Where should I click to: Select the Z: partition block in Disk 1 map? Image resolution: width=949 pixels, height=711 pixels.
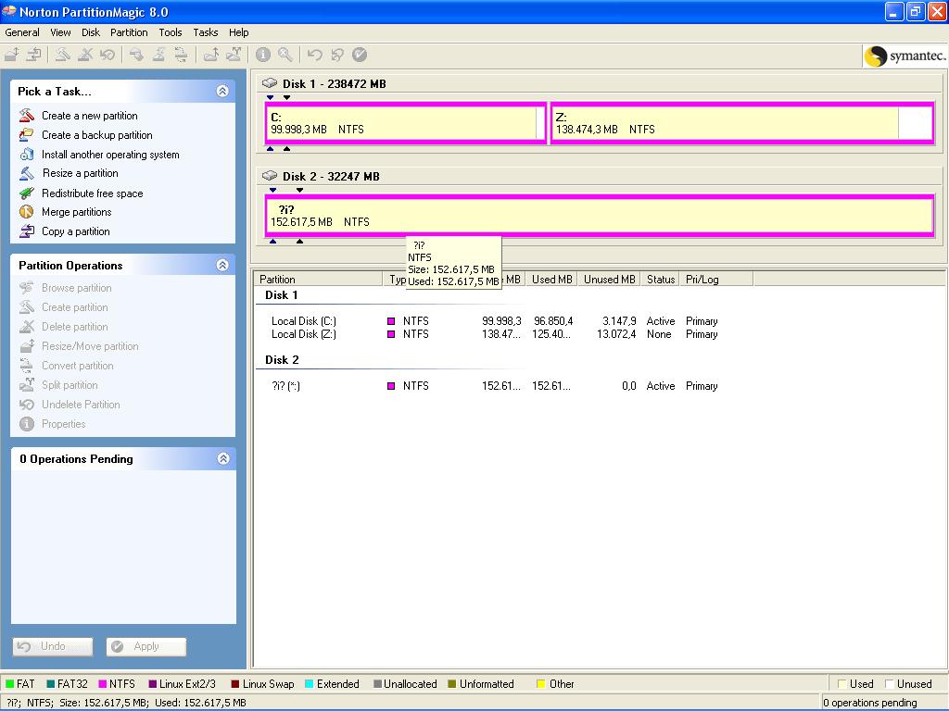click(742, 123)
